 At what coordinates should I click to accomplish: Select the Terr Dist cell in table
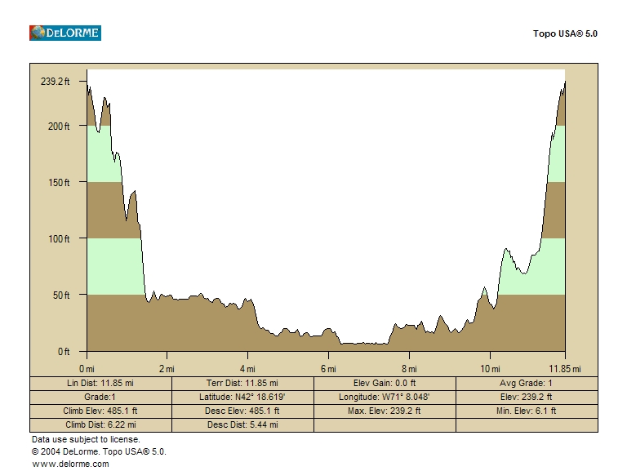[x=242, y=383]
